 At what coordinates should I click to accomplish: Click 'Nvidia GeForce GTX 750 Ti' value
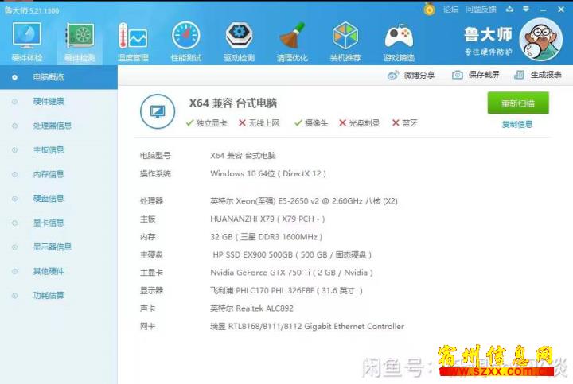tap(291, 273)
